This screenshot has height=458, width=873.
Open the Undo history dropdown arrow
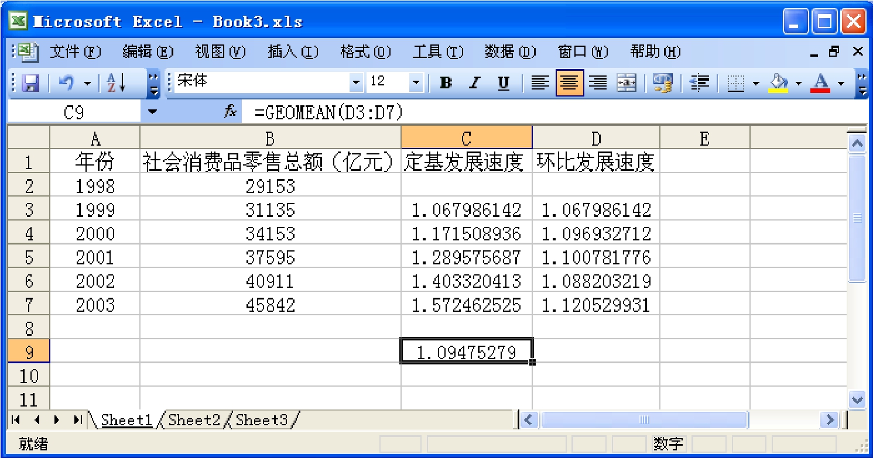coord(88,84)
